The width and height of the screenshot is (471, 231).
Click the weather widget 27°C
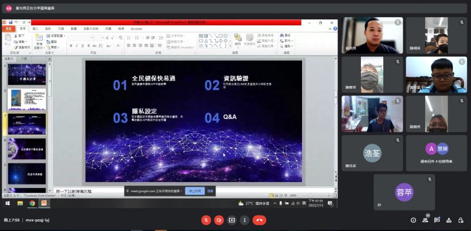point(254,203)
